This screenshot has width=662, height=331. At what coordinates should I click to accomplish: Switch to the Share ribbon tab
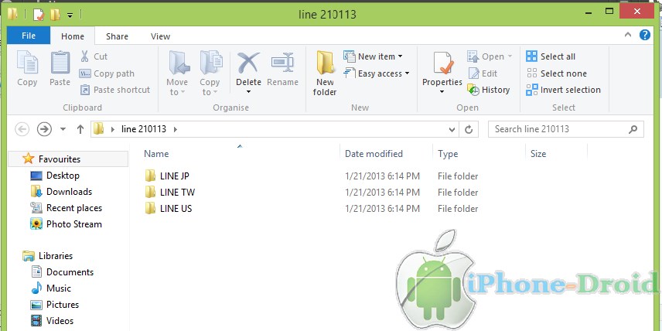tap(117, 36)
